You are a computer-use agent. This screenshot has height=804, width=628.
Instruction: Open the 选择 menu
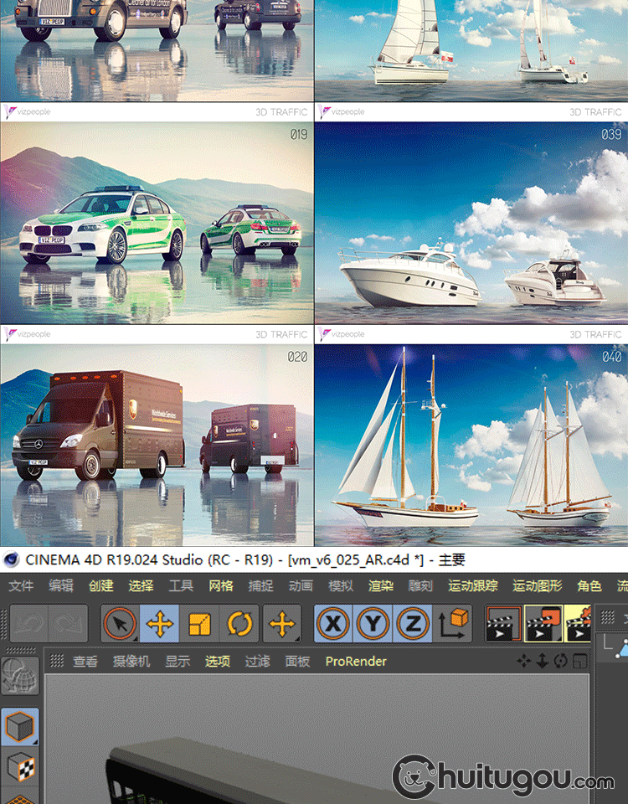(141, 585)
